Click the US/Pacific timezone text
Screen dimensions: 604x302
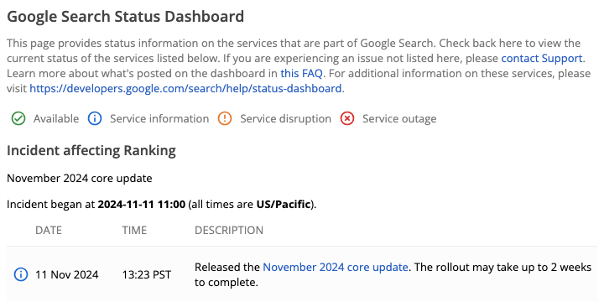284,204
